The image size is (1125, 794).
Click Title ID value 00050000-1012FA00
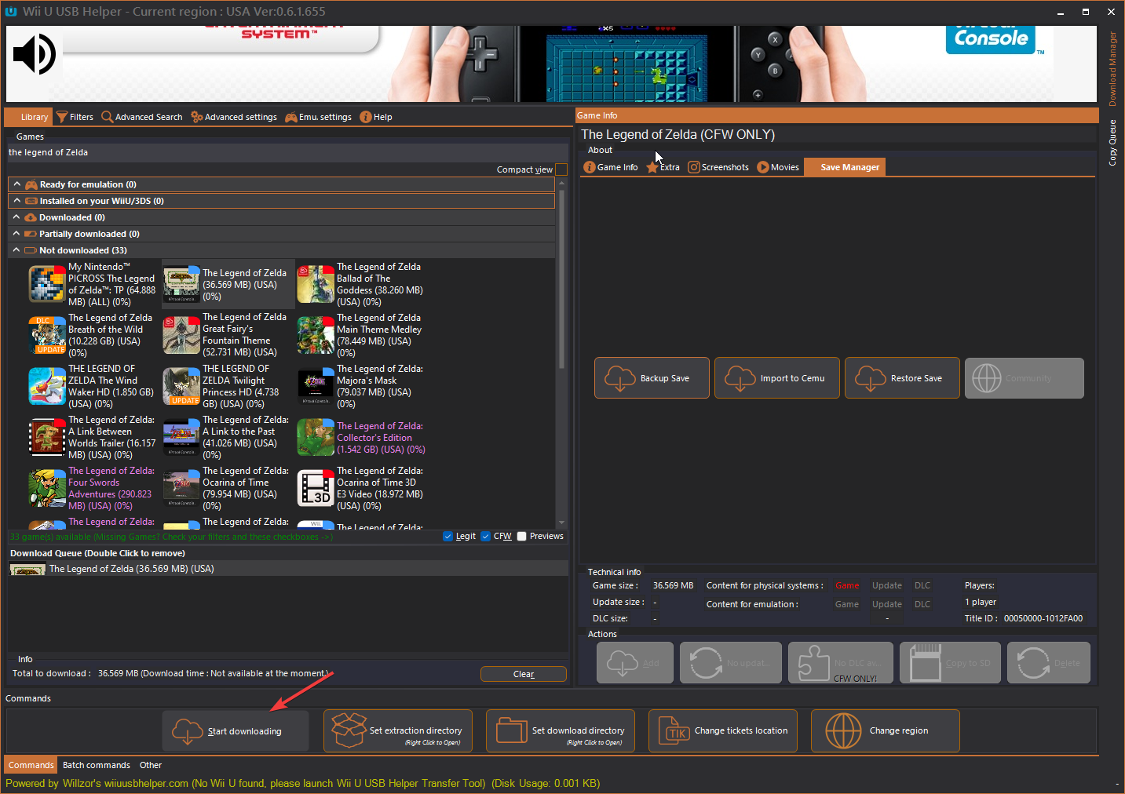1043,618
